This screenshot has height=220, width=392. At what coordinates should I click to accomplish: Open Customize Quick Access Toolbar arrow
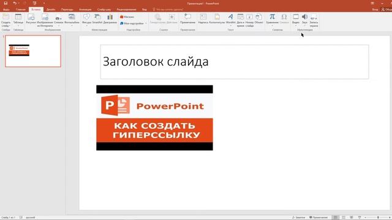click(x=43, y=3)
